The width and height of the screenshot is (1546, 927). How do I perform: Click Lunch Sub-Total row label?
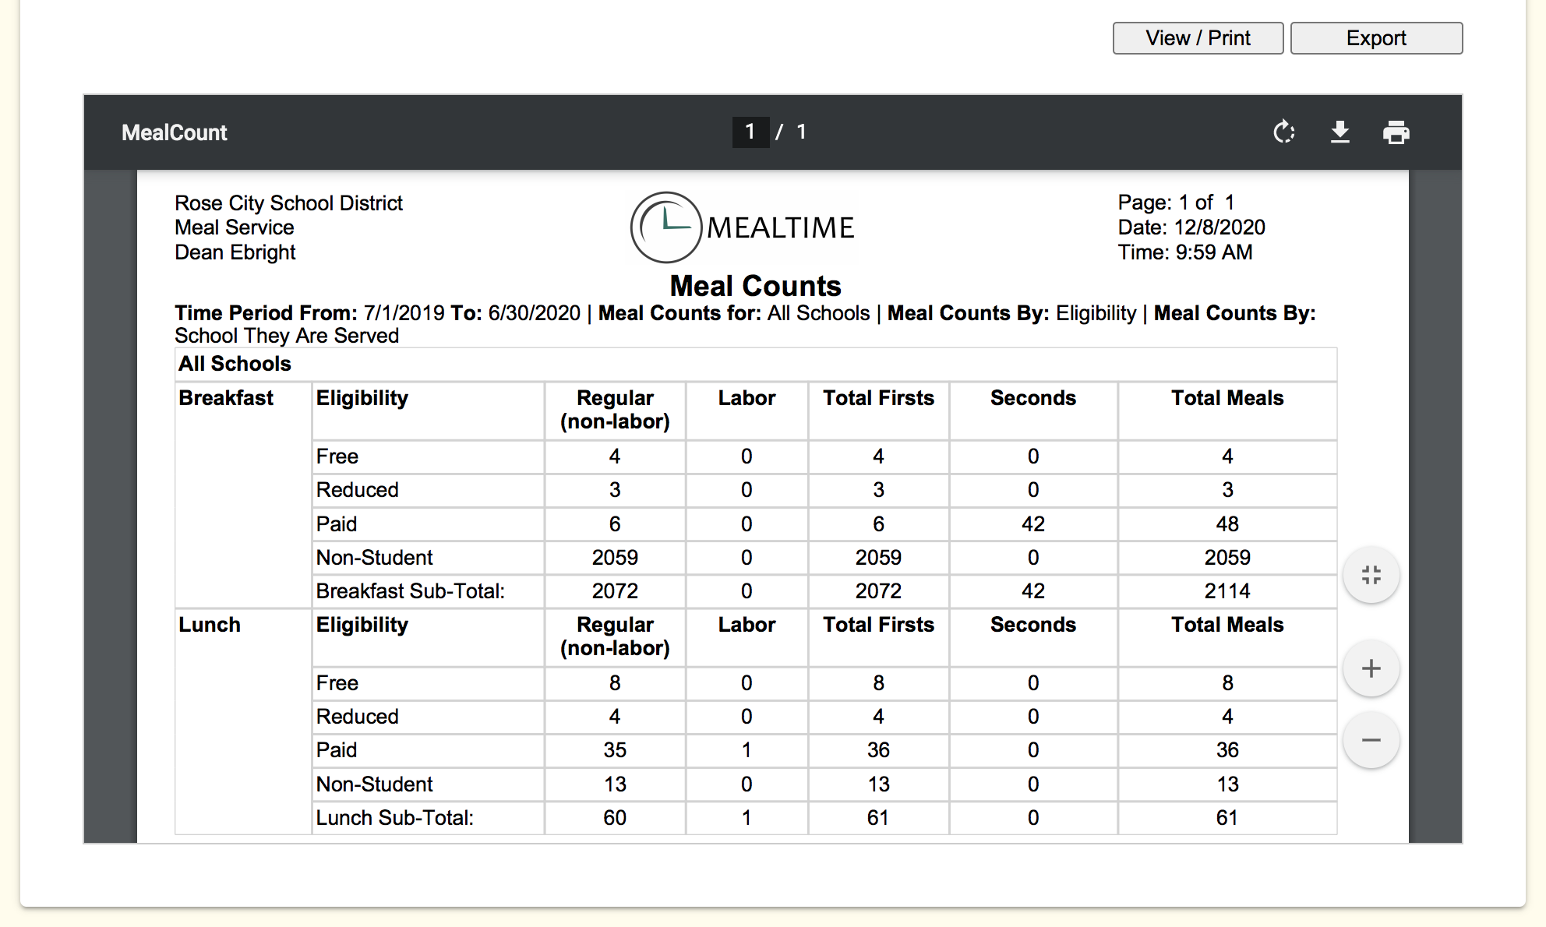click(394, 818)
